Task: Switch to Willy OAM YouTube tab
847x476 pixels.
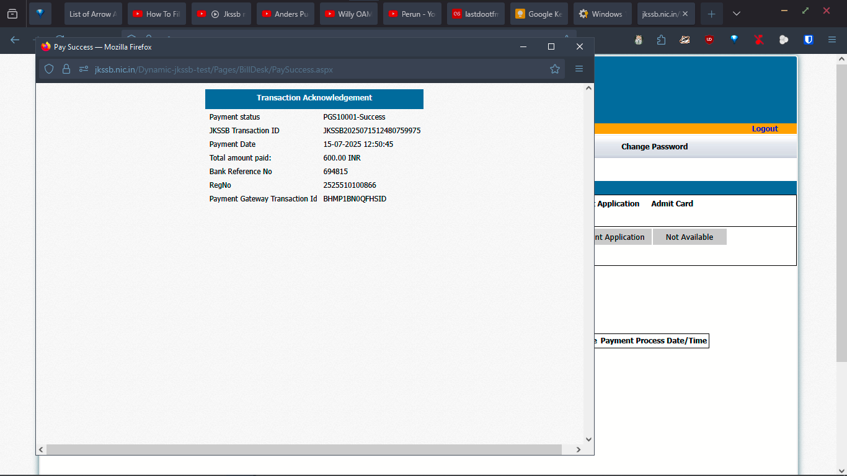Action: pyautogui.click(x=348, y=14)
